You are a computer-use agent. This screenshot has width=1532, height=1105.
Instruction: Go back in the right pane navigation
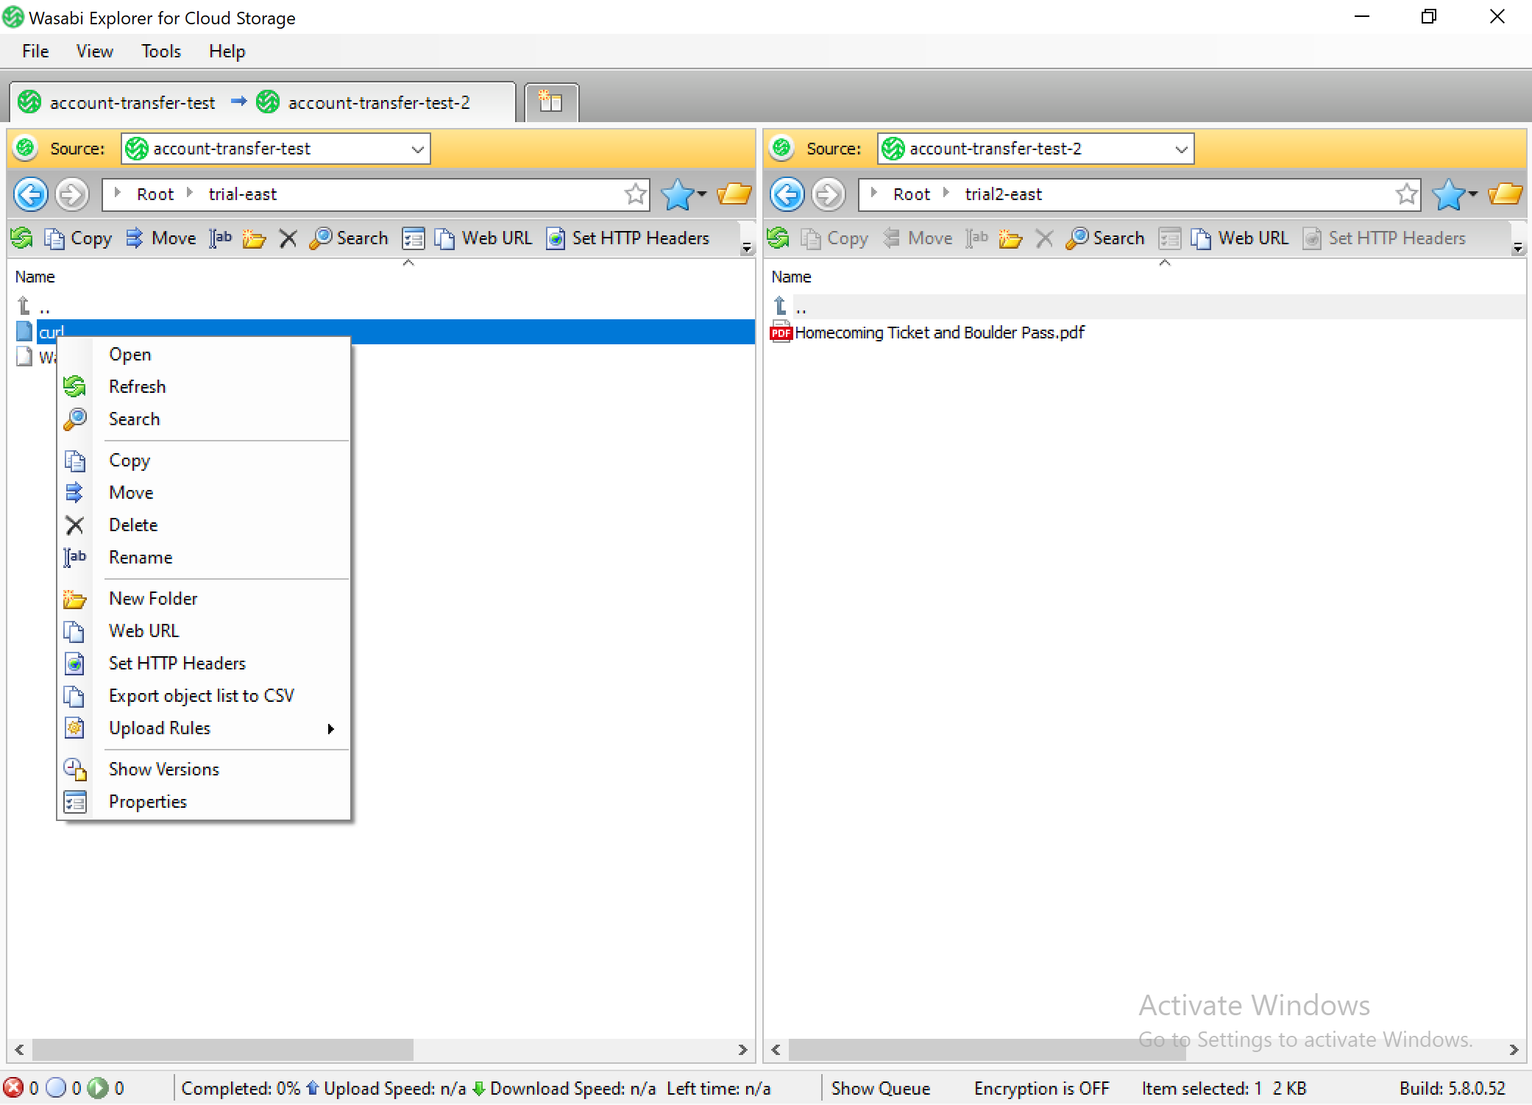787,194
